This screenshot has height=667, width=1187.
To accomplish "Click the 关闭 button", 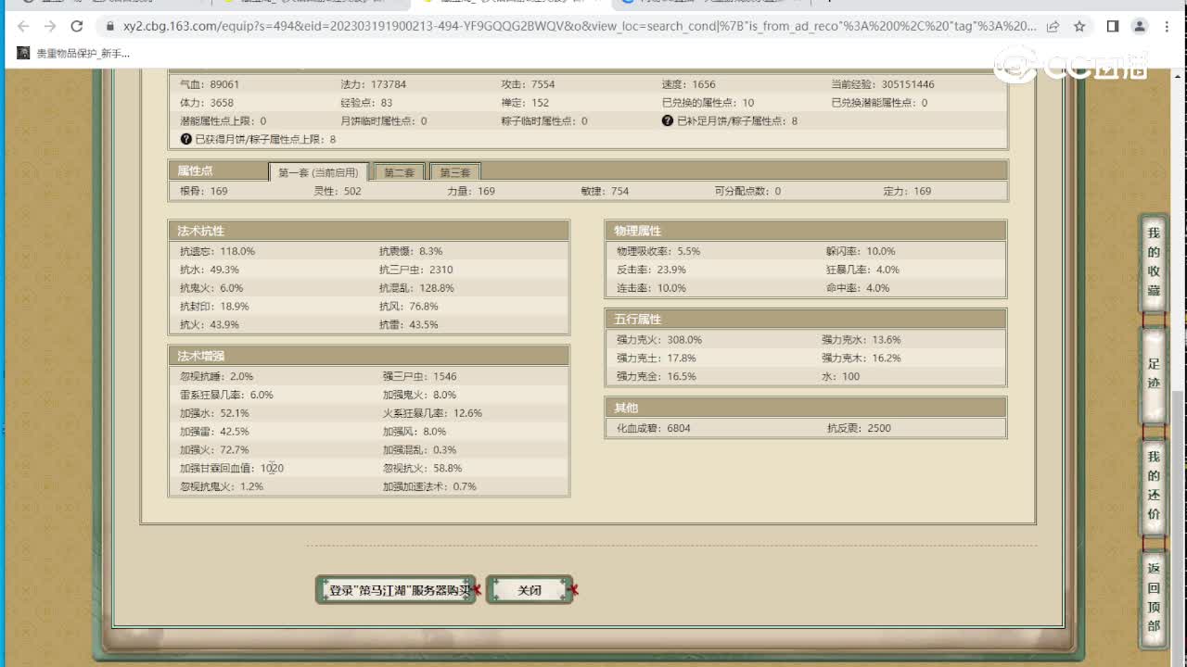I will (x=530, y=590).
